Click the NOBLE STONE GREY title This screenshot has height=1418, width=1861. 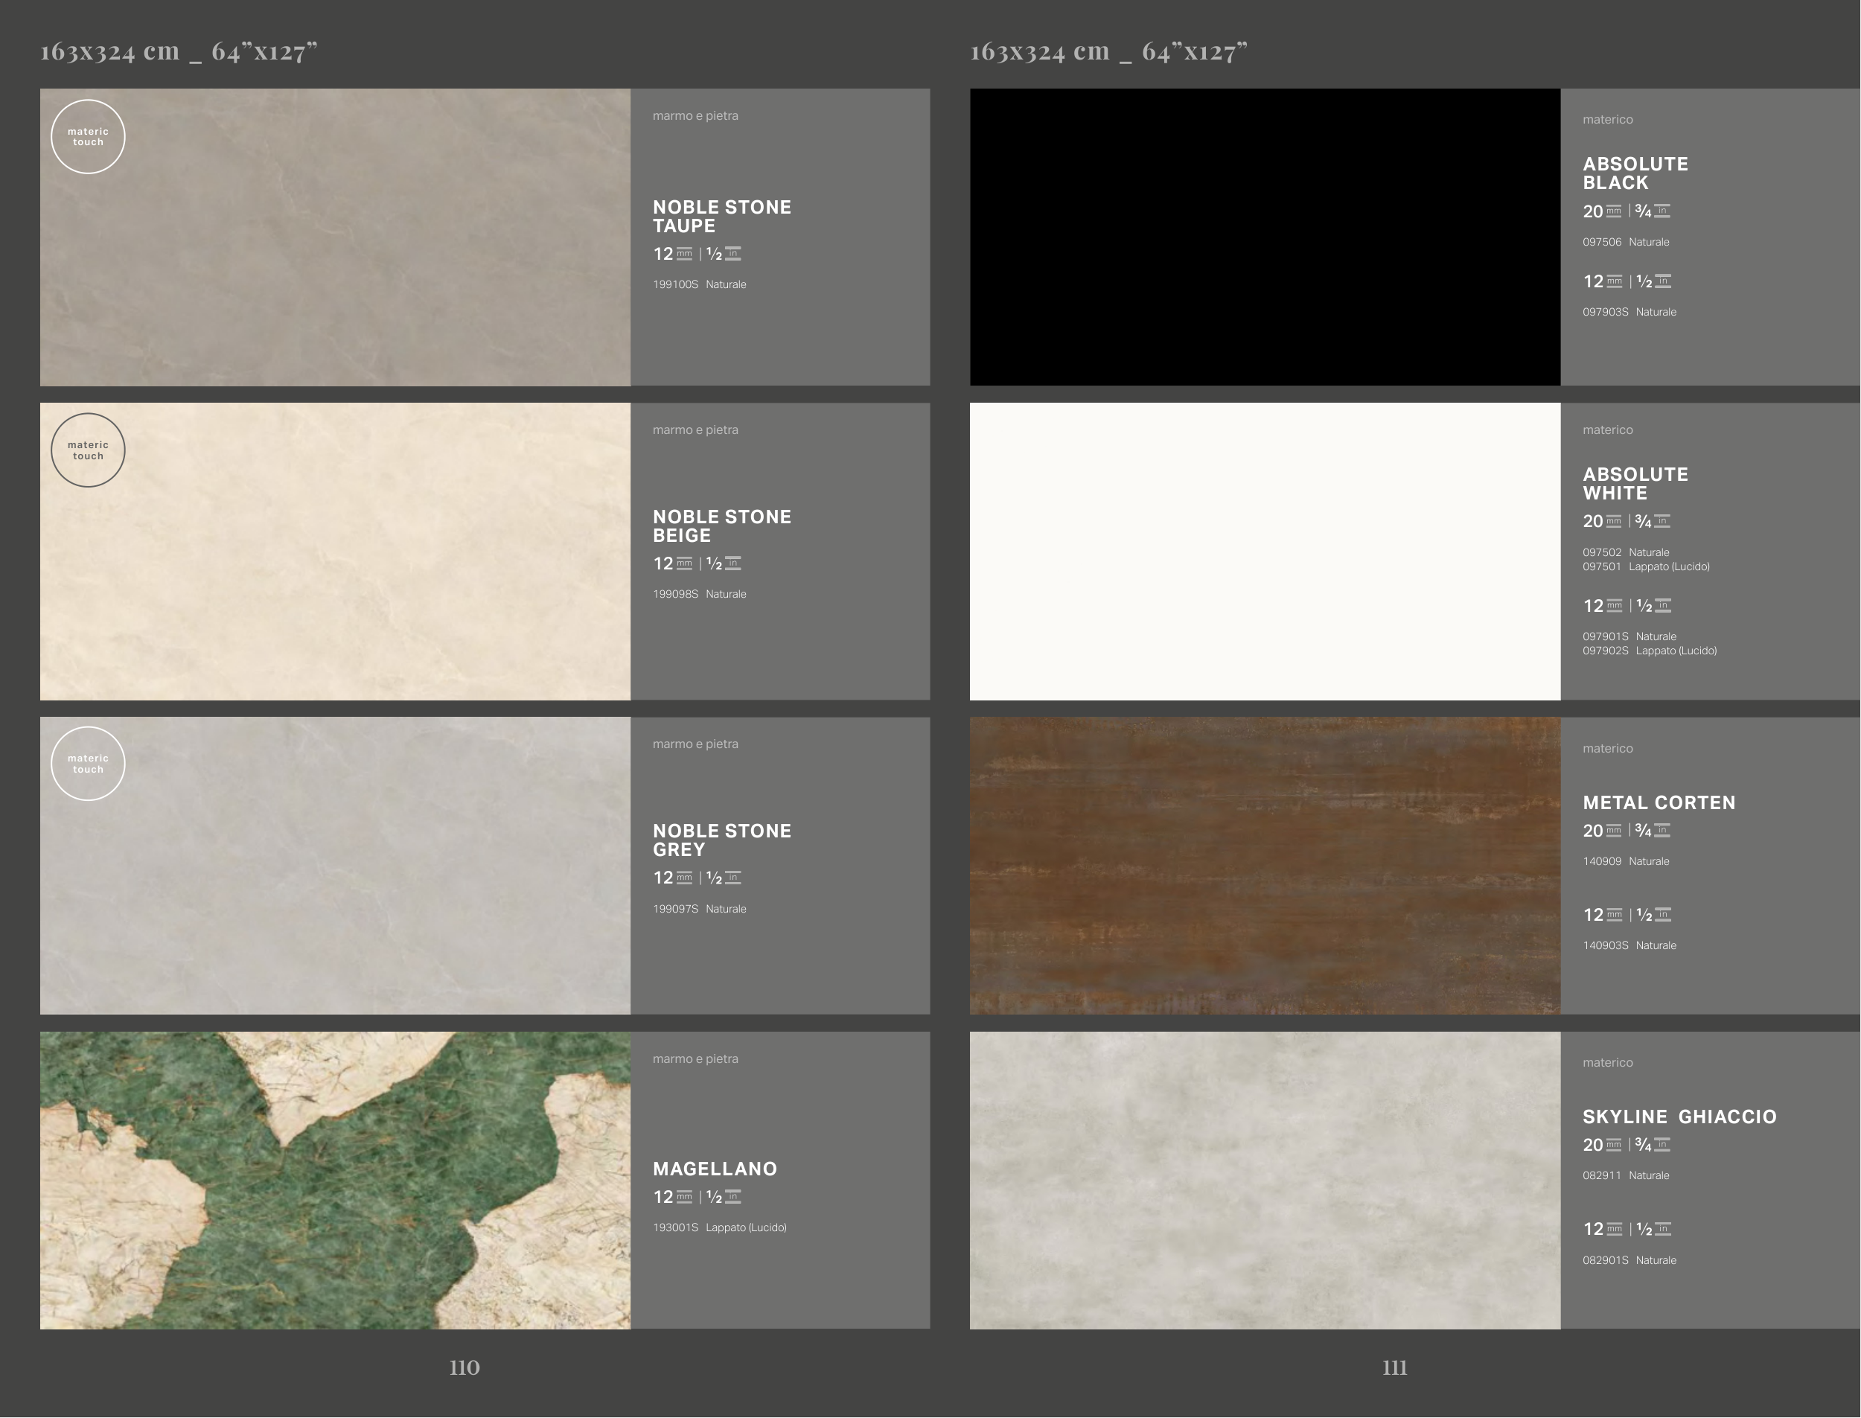pyautogui.click(x=721, y=840)
